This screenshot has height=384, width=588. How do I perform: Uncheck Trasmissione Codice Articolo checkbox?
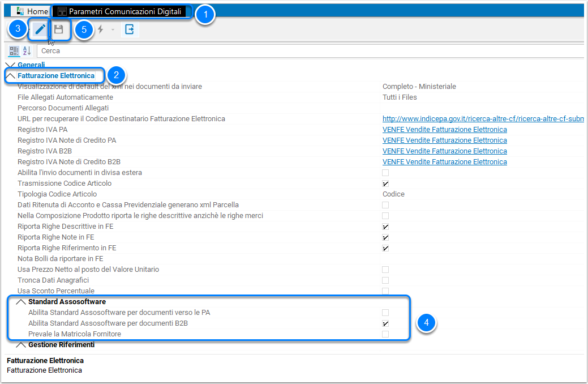385,184
